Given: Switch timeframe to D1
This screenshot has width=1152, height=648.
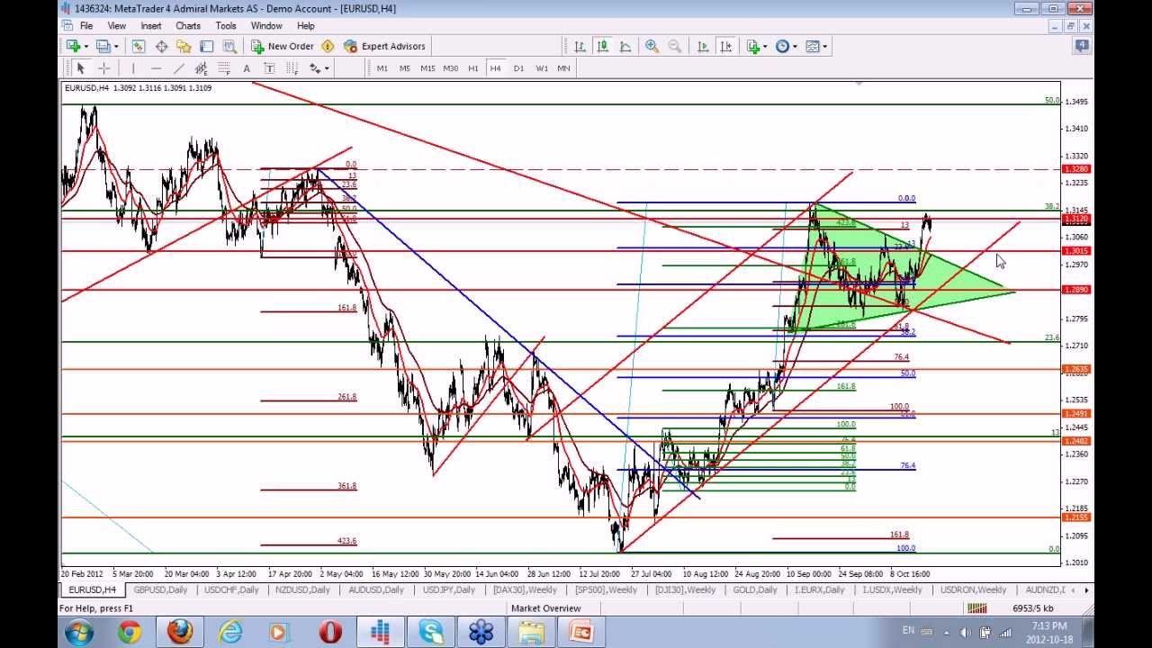Looking at the screenshot, I should [x=518, y=68].
